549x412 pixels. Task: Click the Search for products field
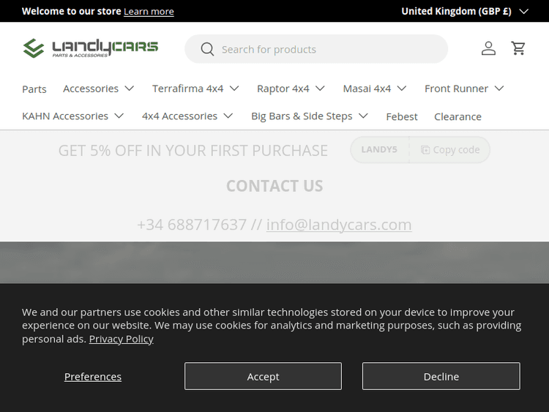click(x=329, y=49)
